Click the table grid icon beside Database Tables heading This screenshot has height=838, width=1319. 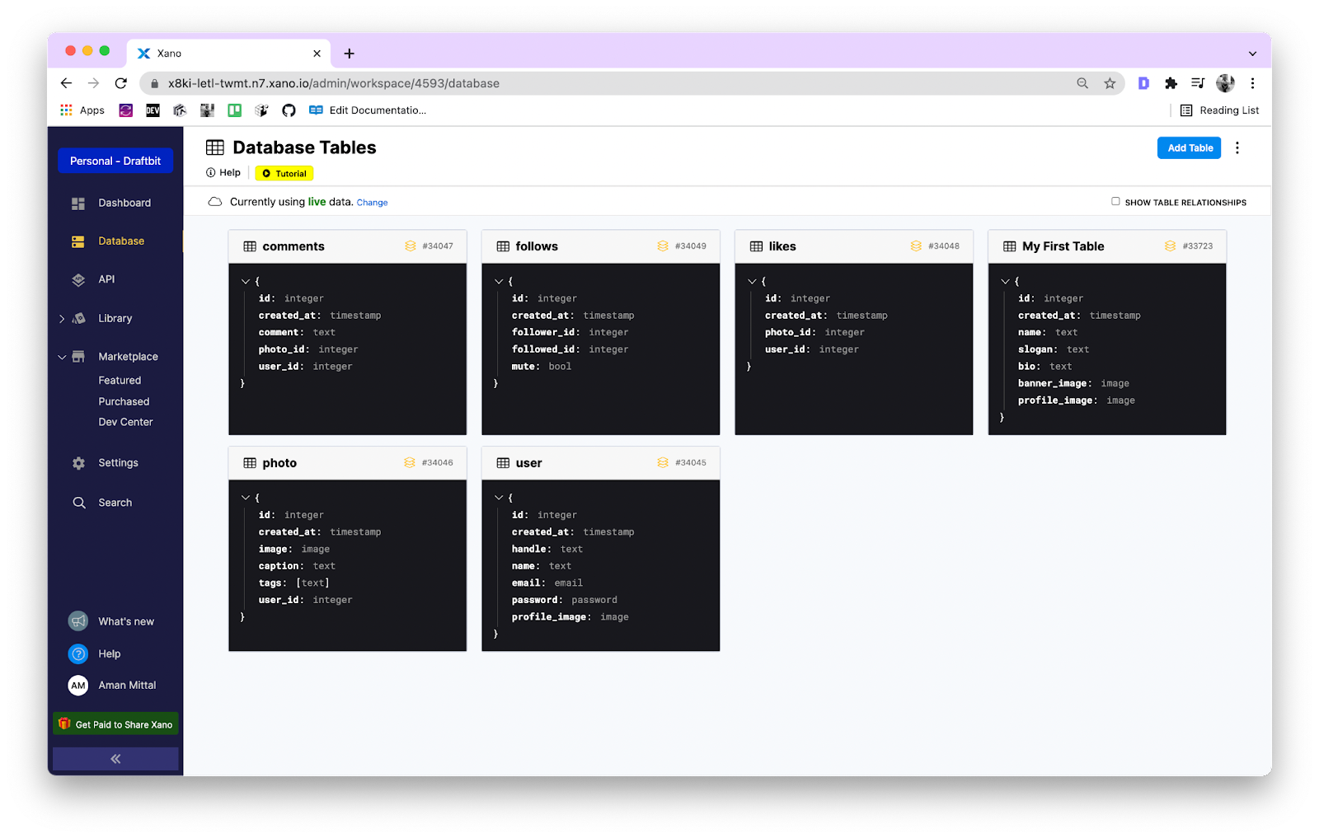[214, 147]
